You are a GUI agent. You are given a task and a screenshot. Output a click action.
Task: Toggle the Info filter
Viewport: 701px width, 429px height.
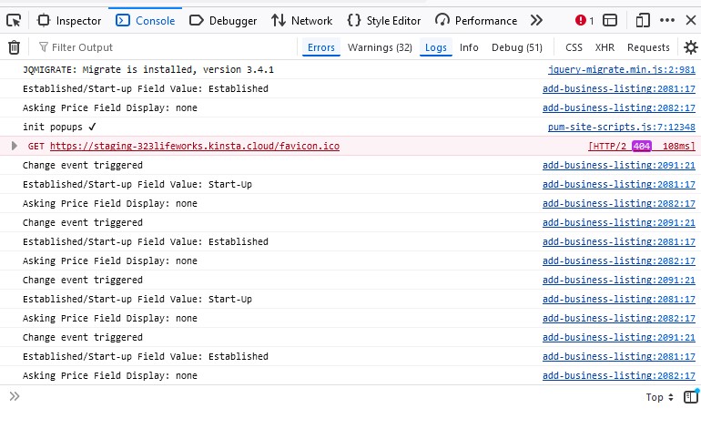(x=469, y=47)
